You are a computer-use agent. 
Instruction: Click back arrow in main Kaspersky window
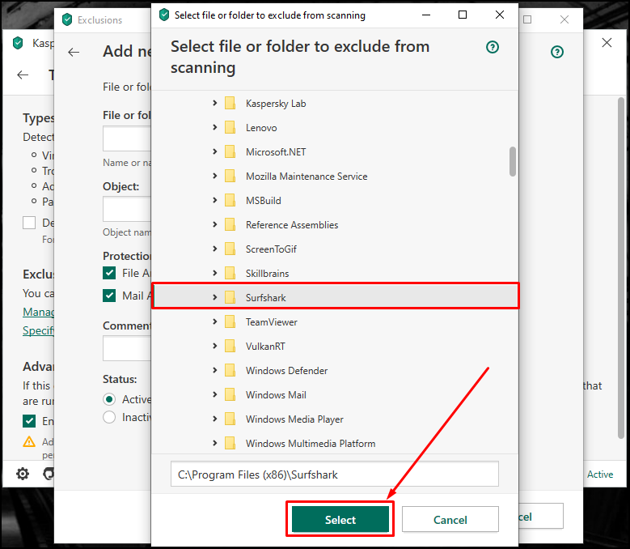tap(23, 74)
